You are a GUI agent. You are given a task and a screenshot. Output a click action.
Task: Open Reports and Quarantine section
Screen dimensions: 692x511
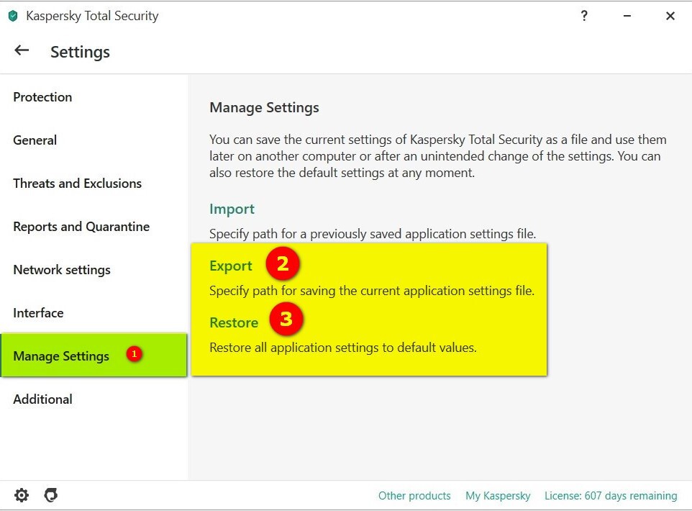[x=81, y=227]
